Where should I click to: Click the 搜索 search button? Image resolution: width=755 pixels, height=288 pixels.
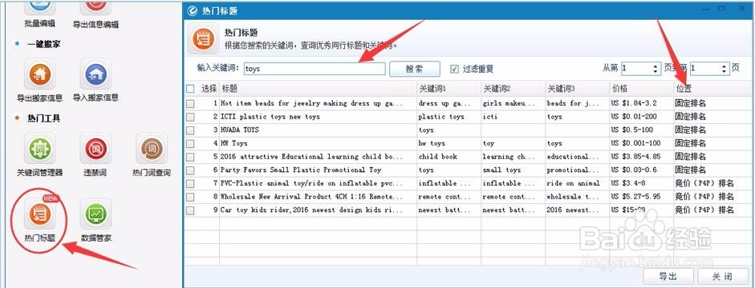pos(415,69)
